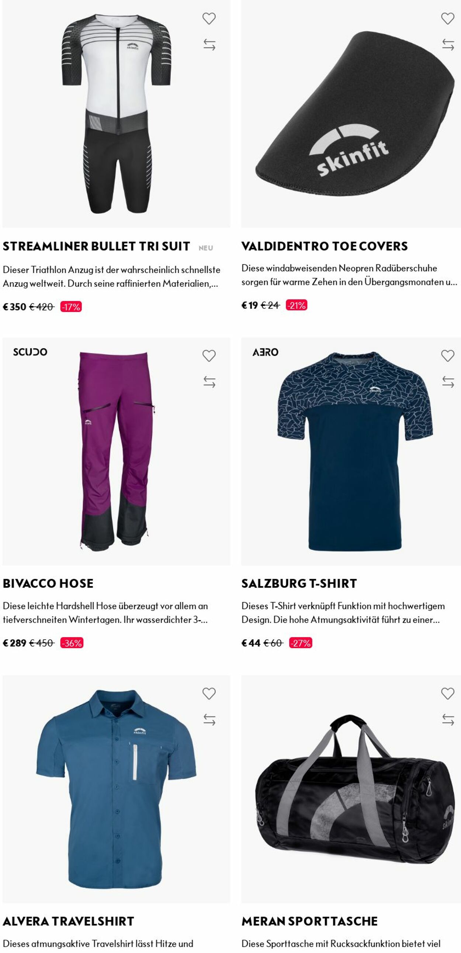Click the Meran Sporttasche title
Screen dimensions: 461x953
click(x=310, y=921)
